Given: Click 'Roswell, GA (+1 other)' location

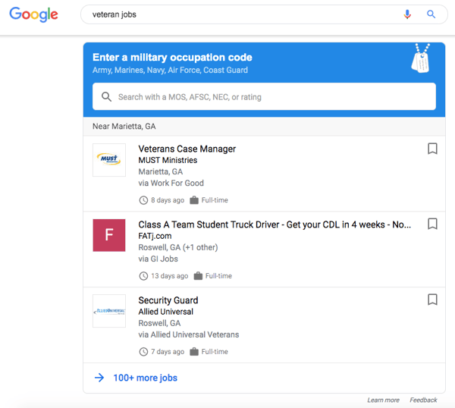Looking at the screenshot, I should [178, 247].
